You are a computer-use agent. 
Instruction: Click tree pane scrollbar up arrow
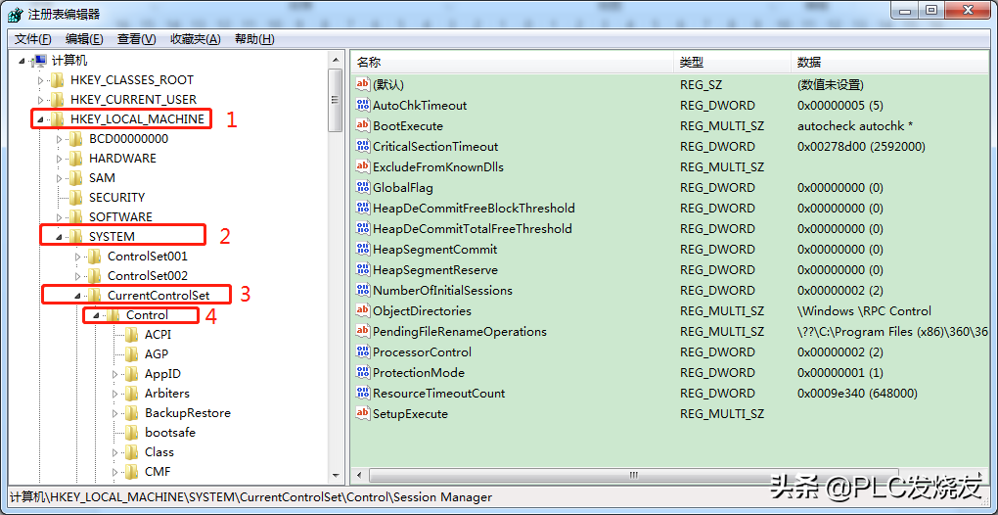tap(336, 59)
